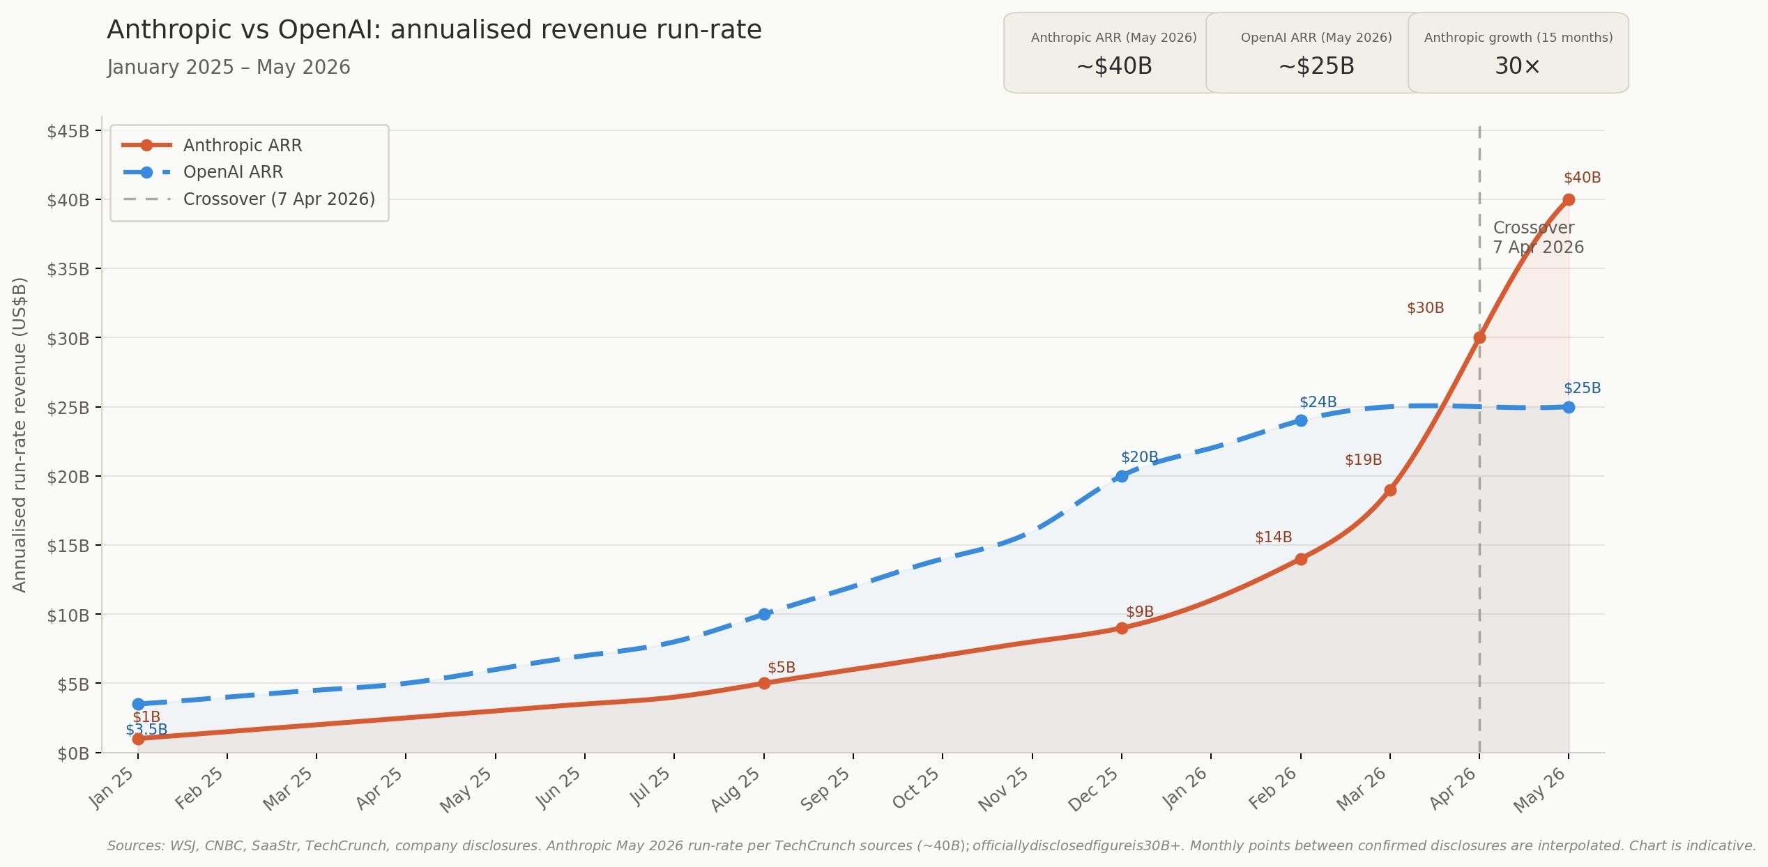Click the 'Jun 25' x-axis label

coord(559,788)
